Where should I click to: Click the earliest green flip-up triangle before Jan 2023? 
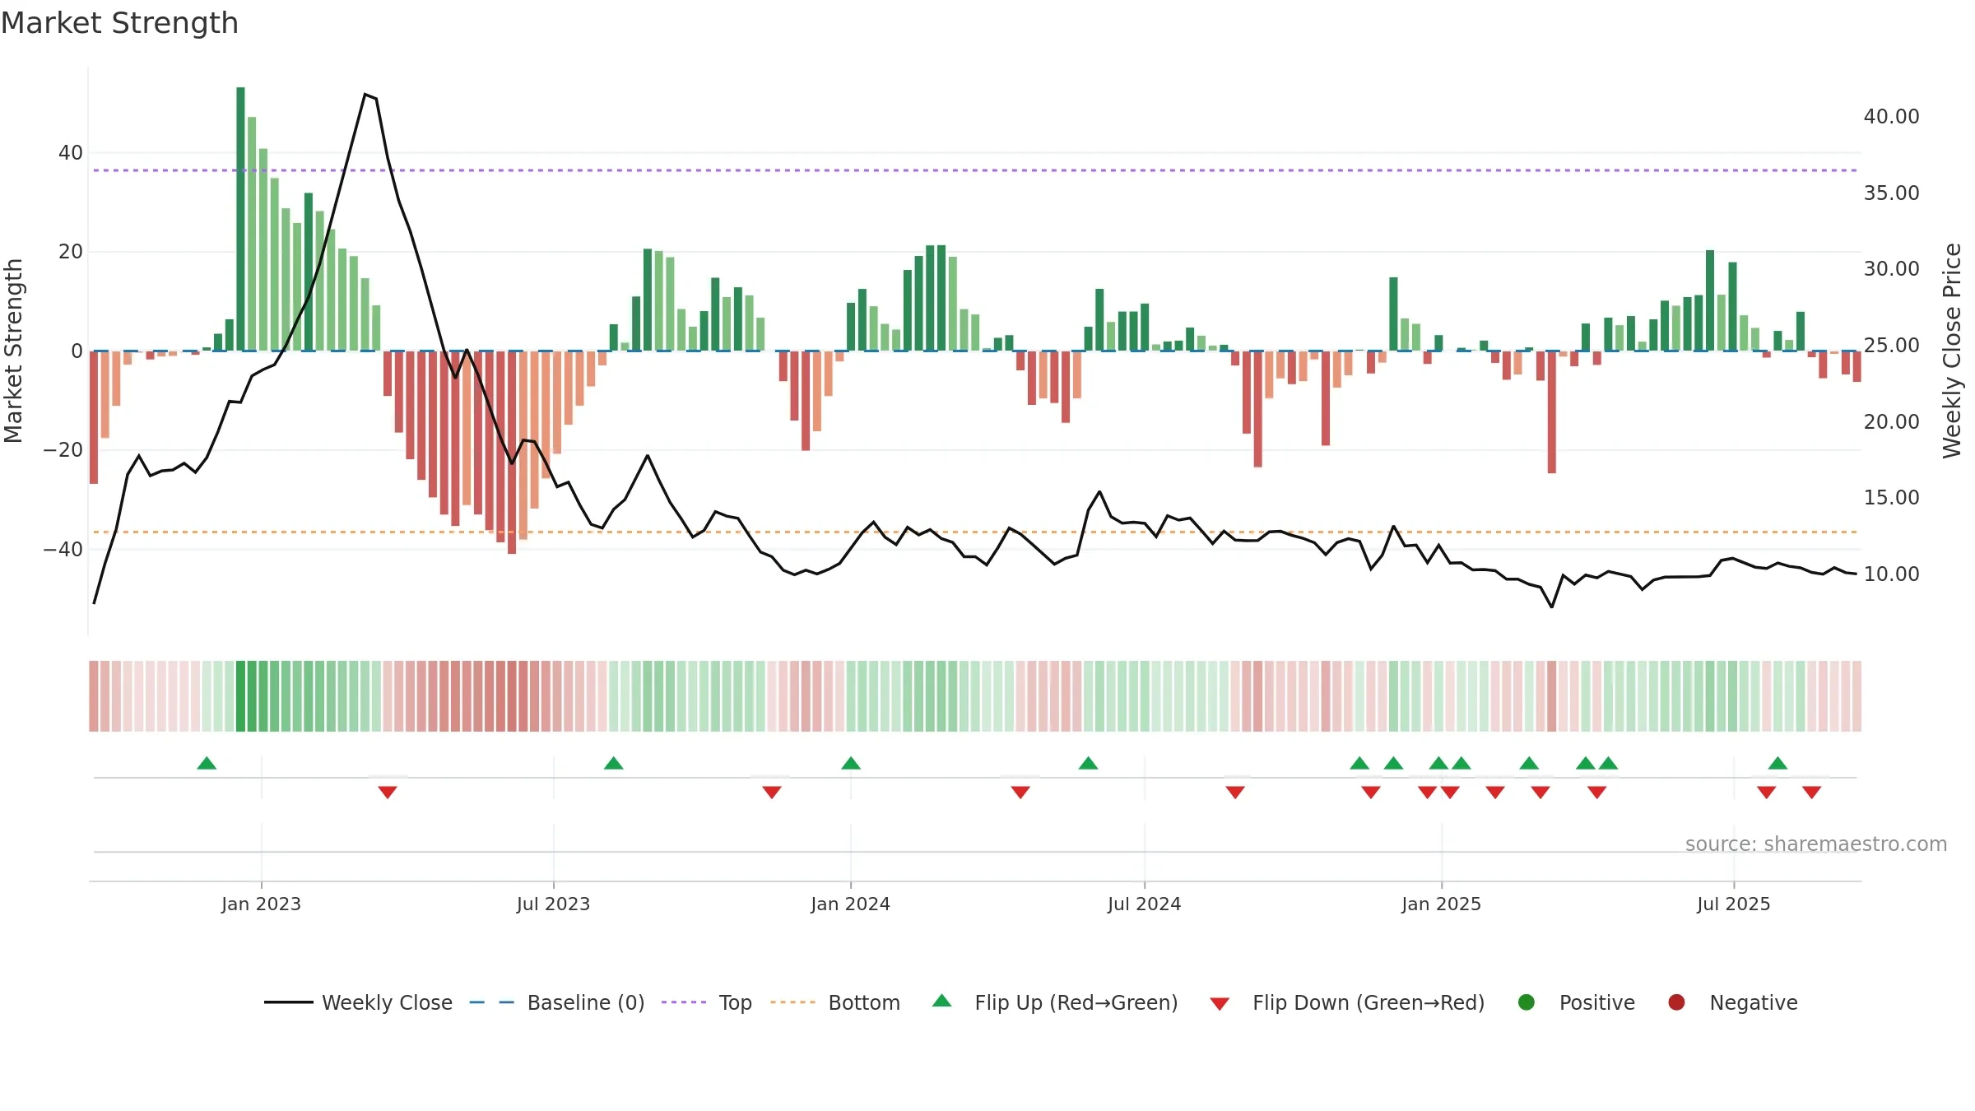[207, 763]
